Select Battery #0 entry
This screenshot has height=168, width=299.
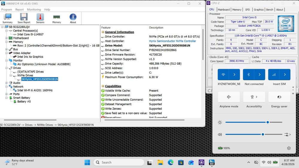[x=24, y=101]
